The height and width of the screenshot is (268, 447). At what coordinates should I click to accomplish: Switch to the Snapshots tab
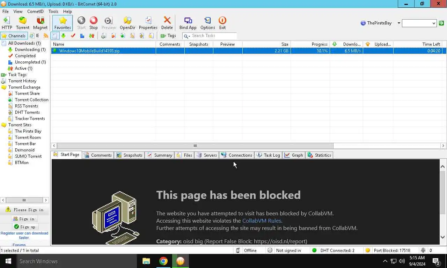click(129, 155)
